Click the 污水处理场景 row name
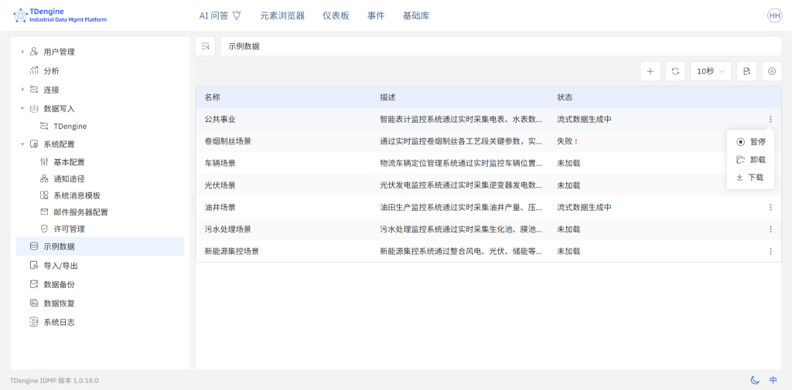This screenshot has width=792, height=390. coord(228,229)
